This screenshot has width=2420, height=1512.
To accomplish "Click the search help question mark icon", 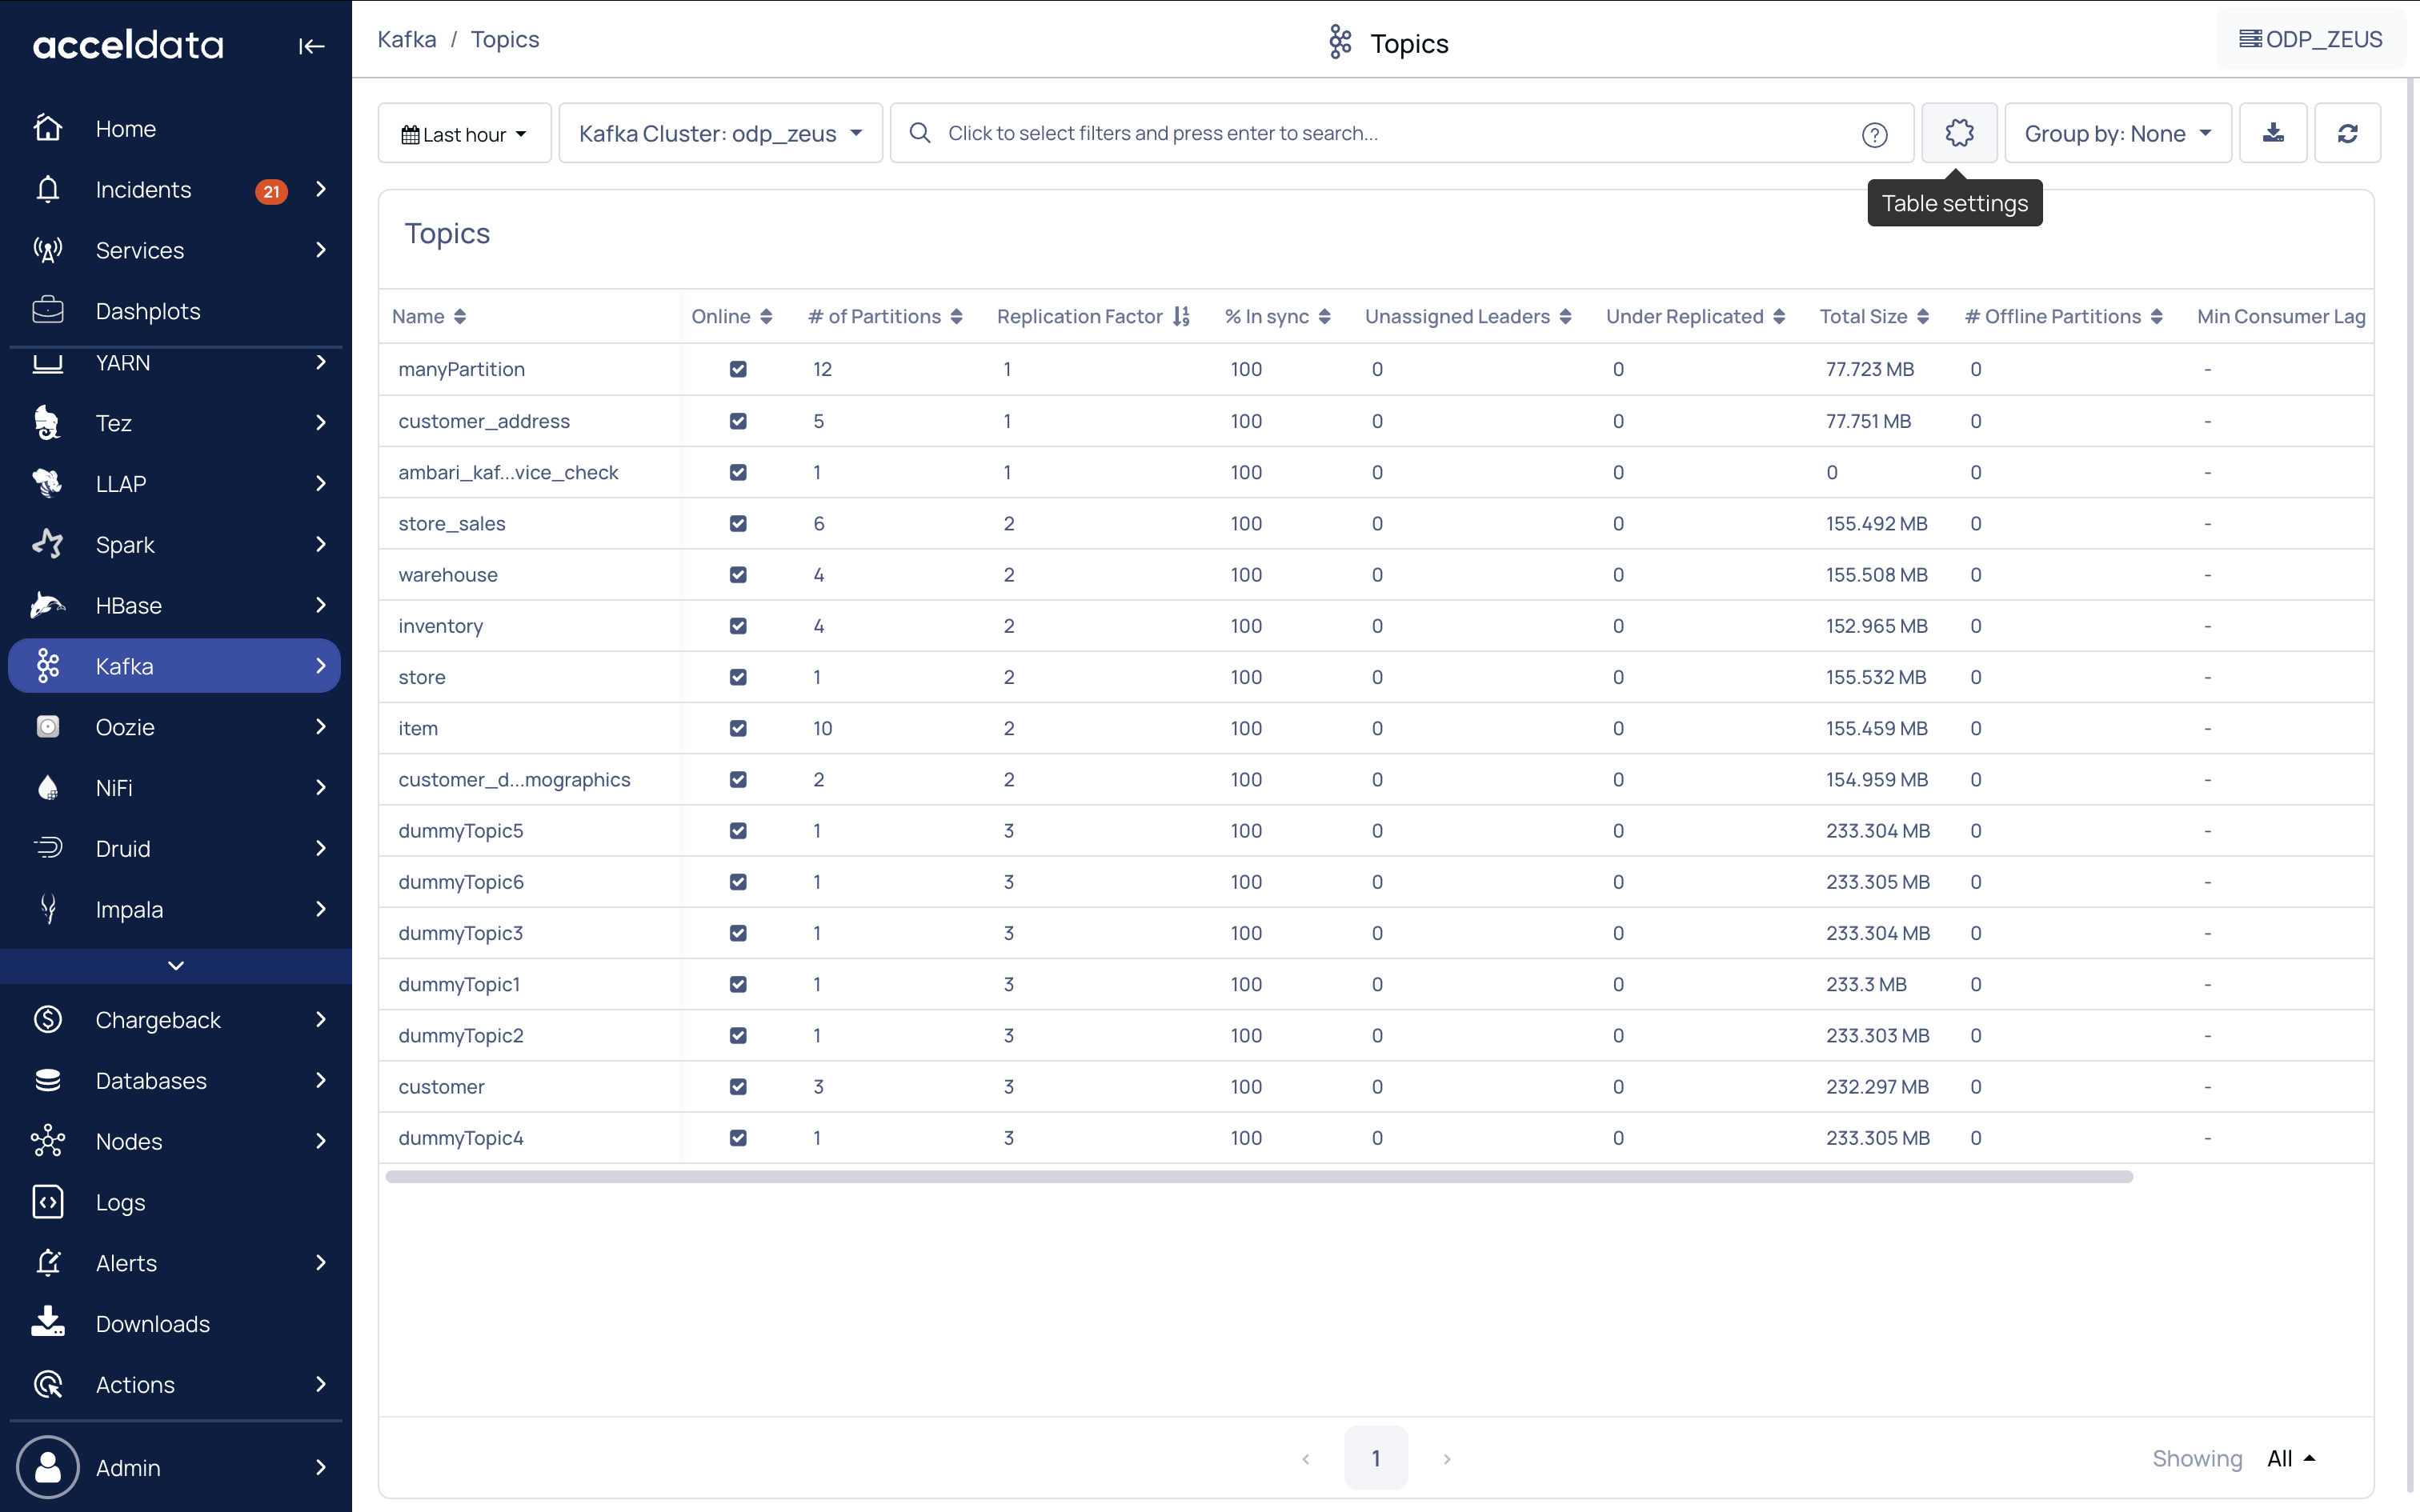I will pos(1874,134).
